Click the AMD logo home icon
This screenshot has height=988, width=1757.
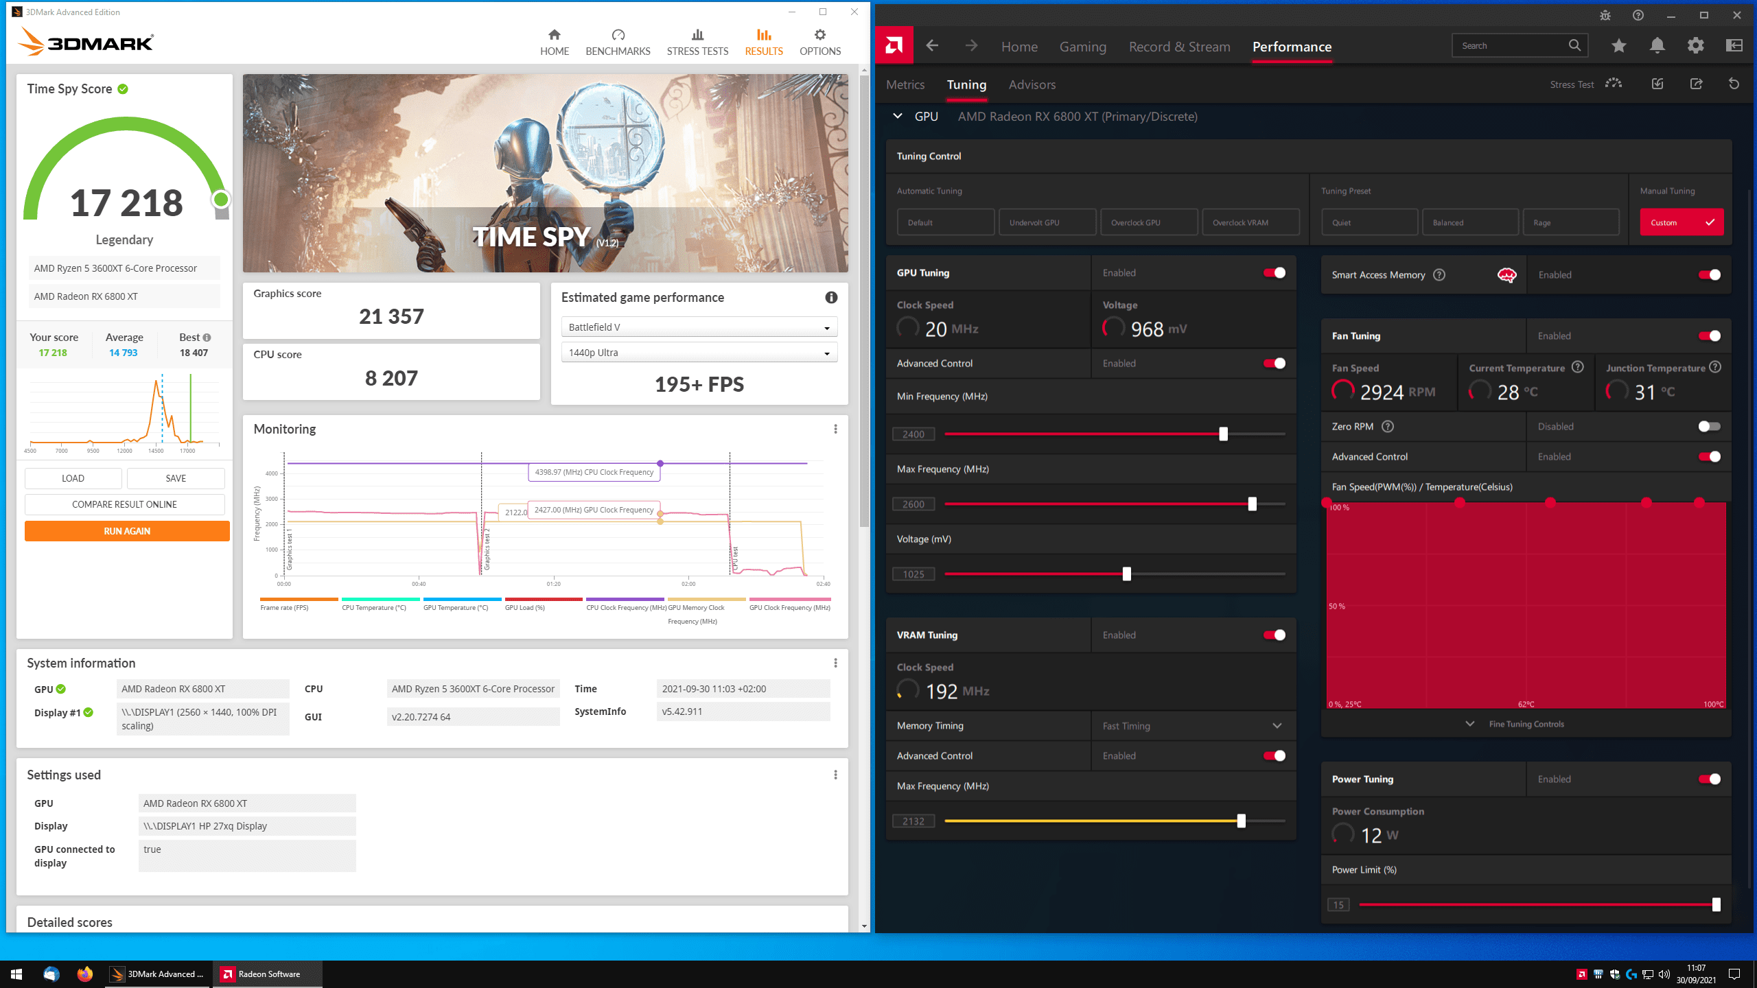coord(894,46)
